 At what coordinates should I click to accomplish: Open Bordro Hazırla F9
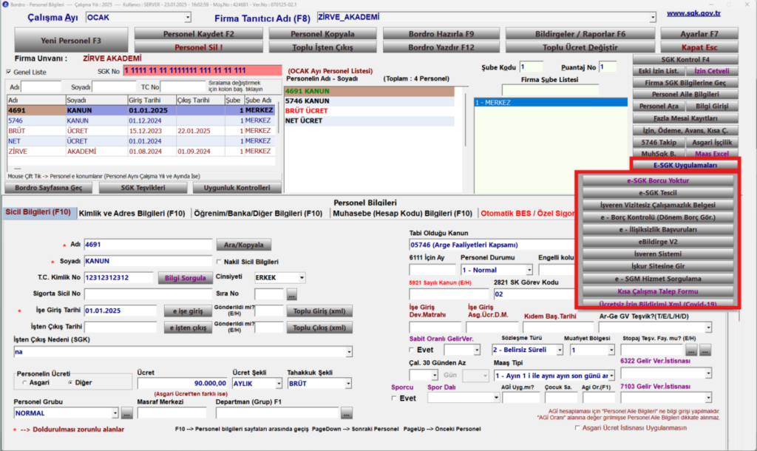pyautogui.click(x=441, y=34)
